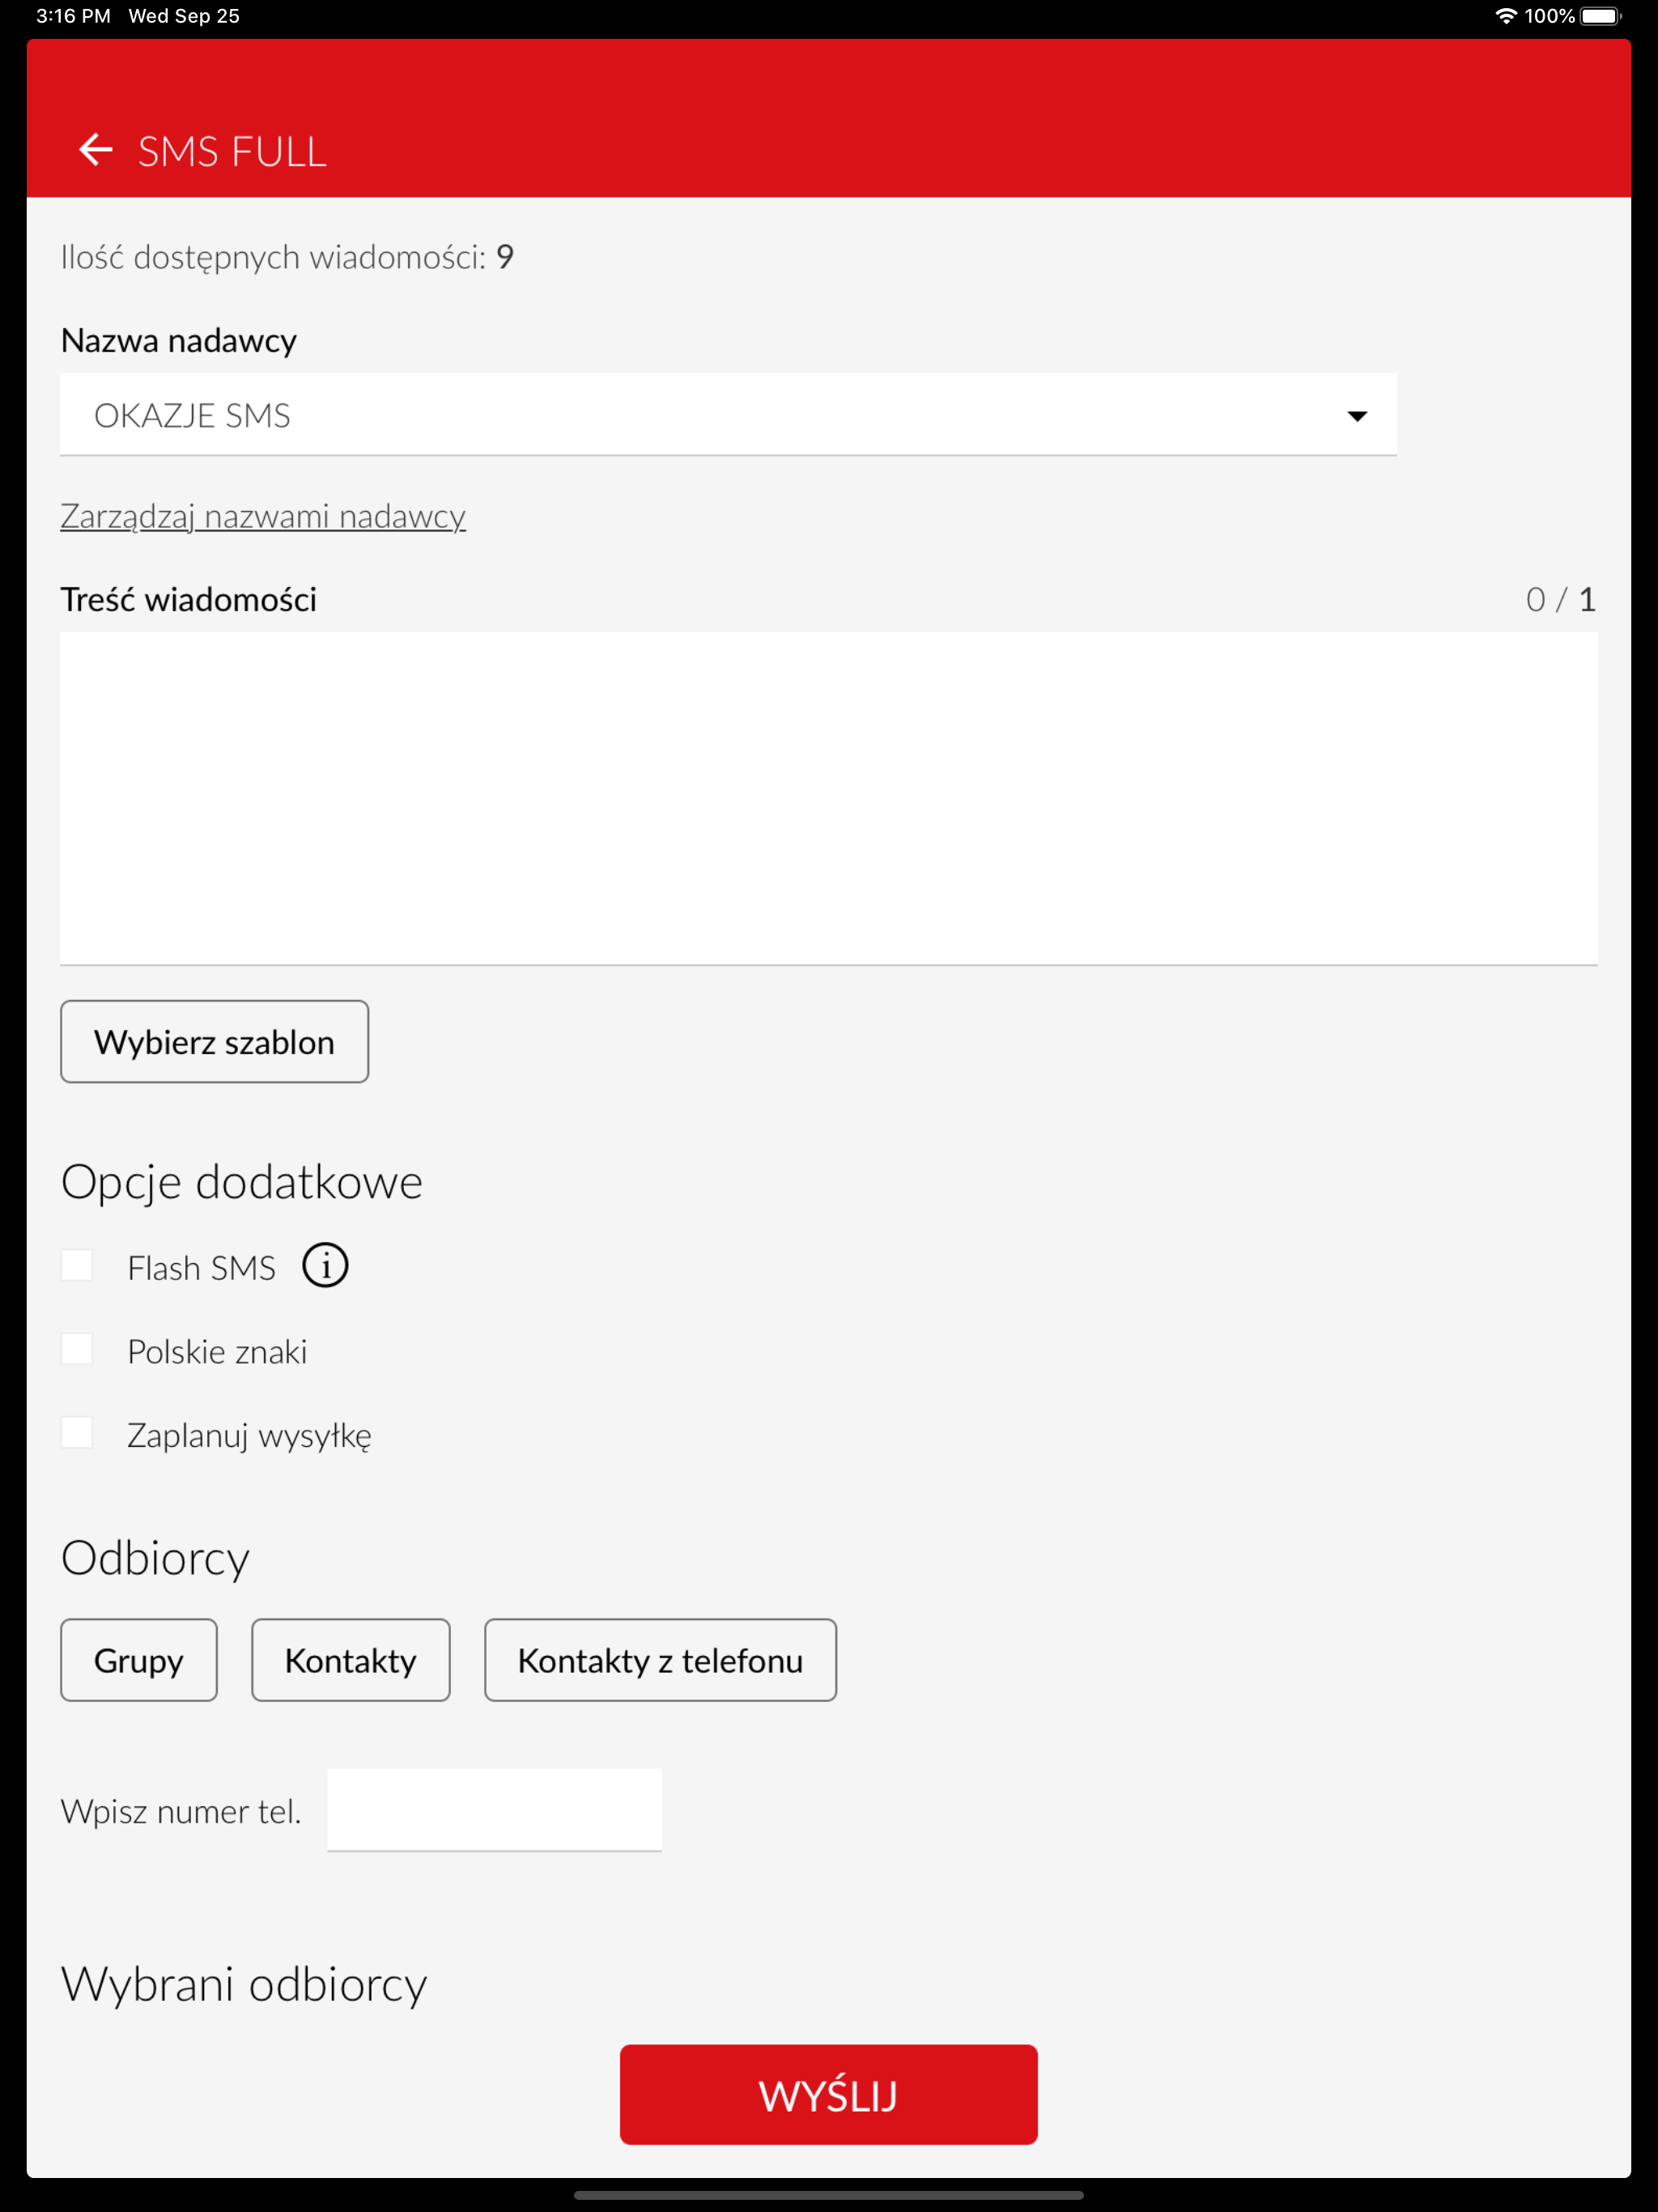Open Flash SMS info icon

tap(325, 1266)
